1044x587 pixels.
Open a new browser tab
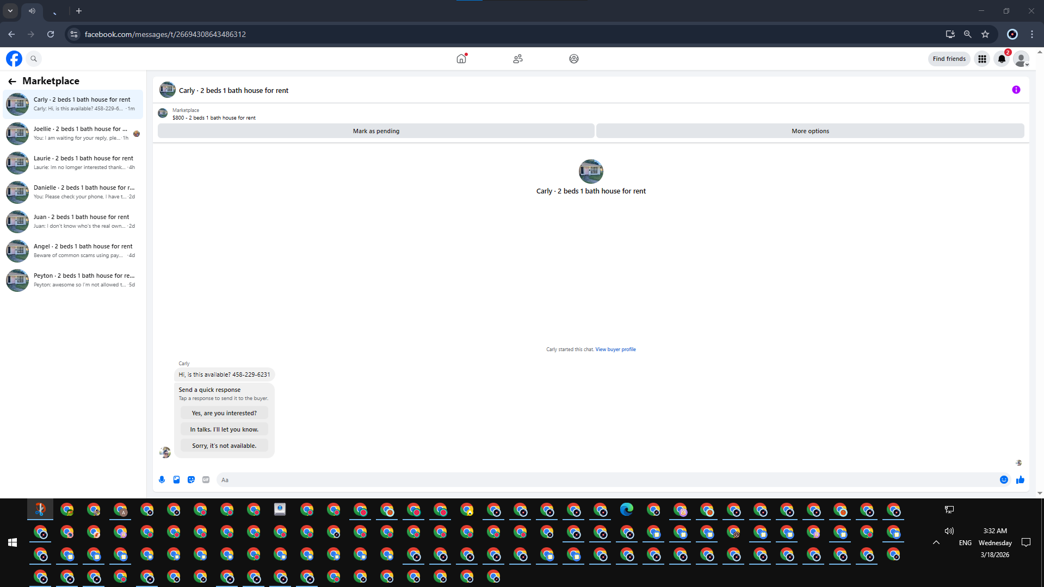click(x=79, y=11)
